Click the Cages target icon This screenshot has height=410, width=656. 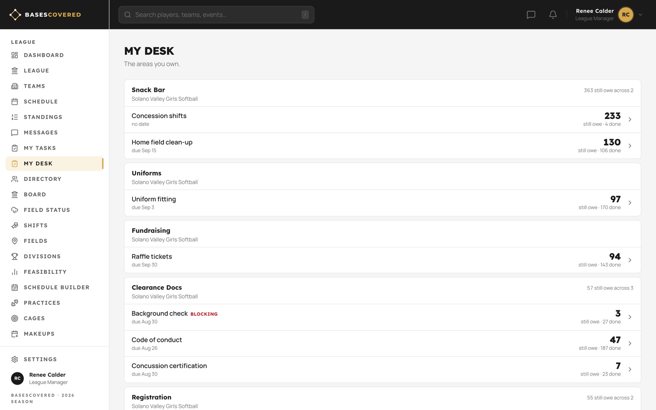[15, 319]
